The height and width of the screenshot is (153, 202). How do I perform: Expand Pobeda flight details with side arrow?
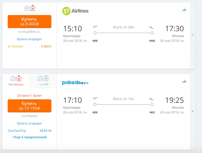pyautogui.click(x=193, y=111)
